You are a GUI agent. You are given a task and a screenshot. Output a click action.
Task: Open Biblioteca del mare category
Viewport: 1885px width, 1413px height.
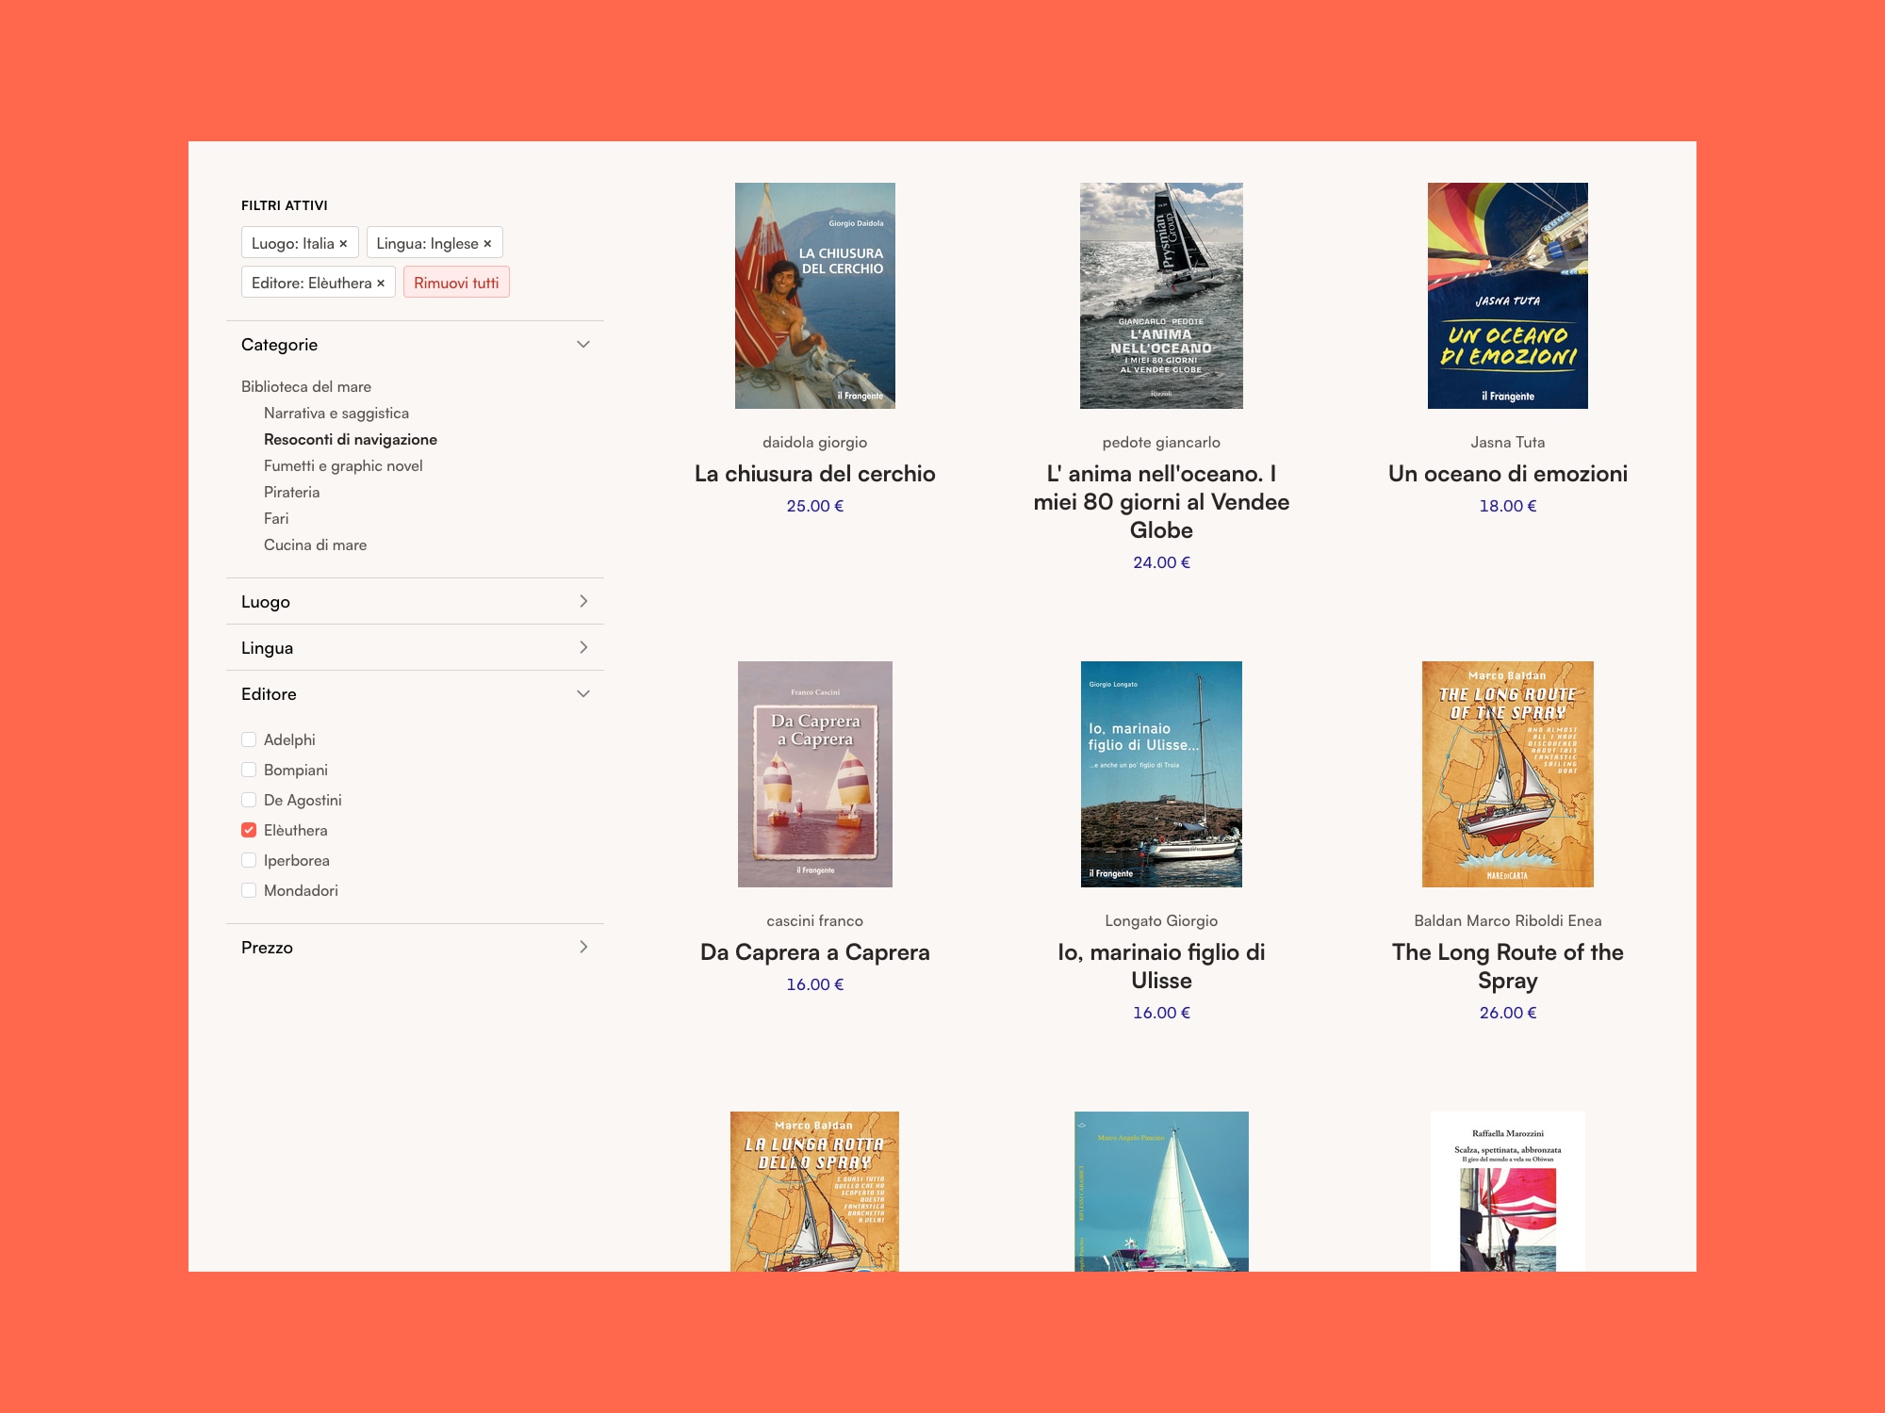click(x=306, y=386)
